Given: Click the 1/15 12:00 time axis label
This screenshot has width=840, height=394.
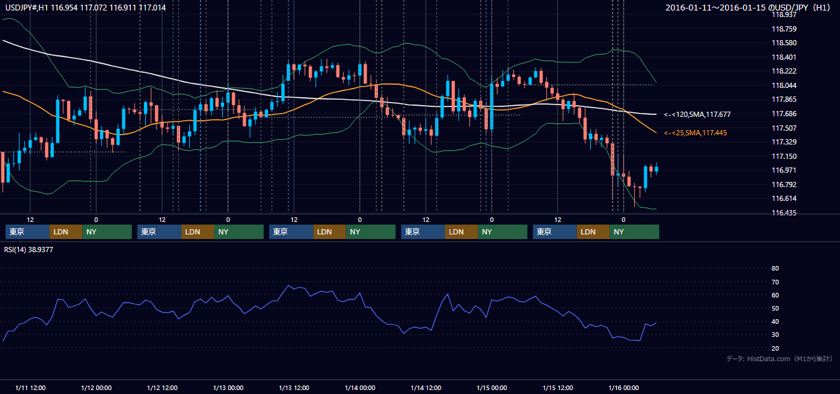Looking at the screenshot, I should tap(557, 388).
